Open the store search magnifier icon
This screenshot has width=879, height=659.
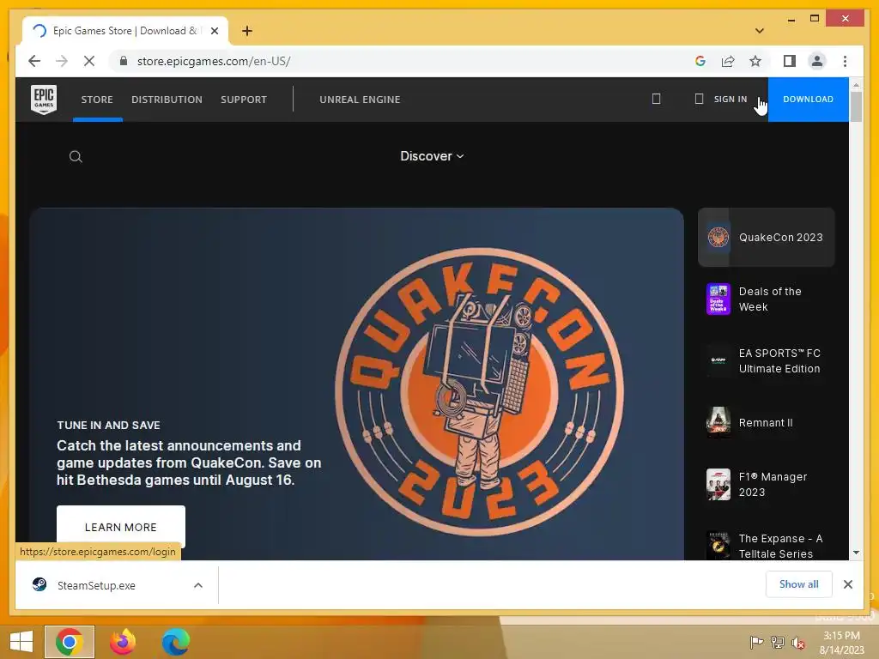point(76,156)
